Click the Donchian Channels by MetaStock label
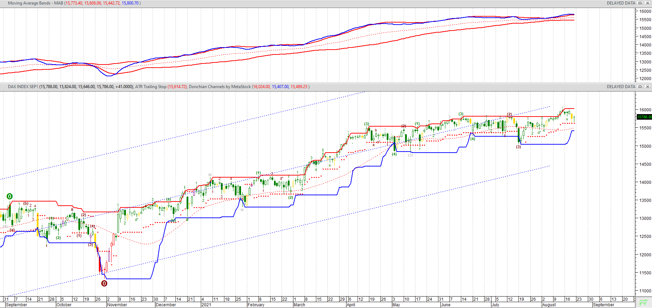Screen dimensions: 652x308 click(220, 87)
